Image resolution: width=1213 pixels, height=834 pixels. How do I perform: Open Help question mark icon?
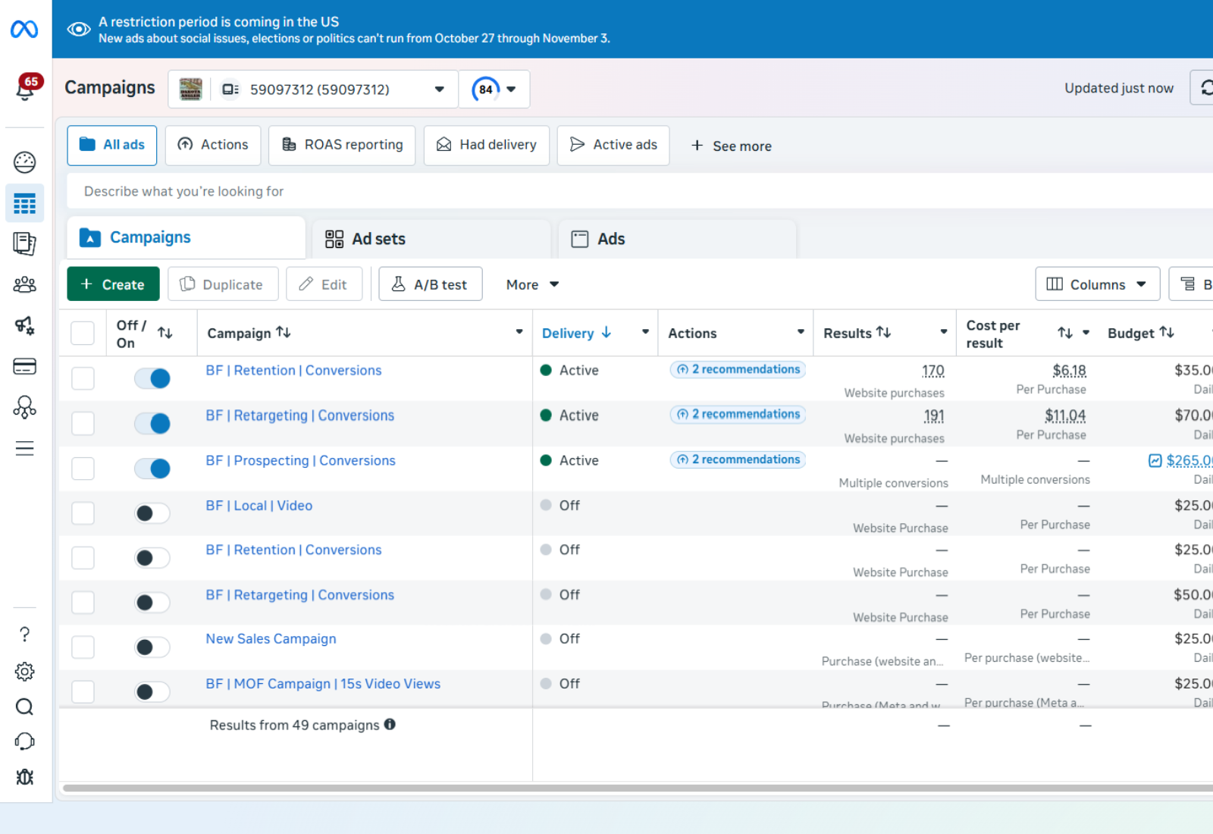click(24, 634)
